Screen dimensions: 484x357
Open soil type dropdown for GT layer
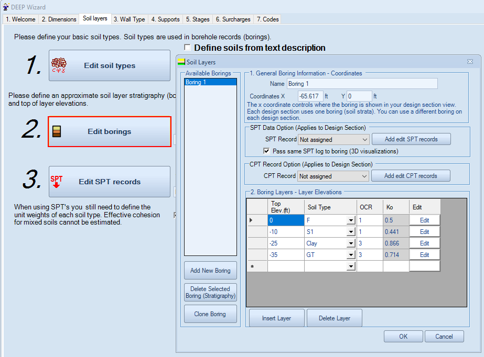pos(351,255)
